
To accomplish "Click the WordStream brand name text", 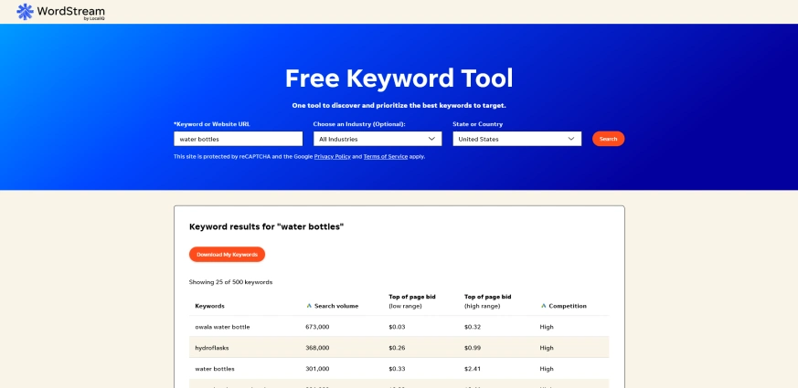I will click(x=71, y=10).
